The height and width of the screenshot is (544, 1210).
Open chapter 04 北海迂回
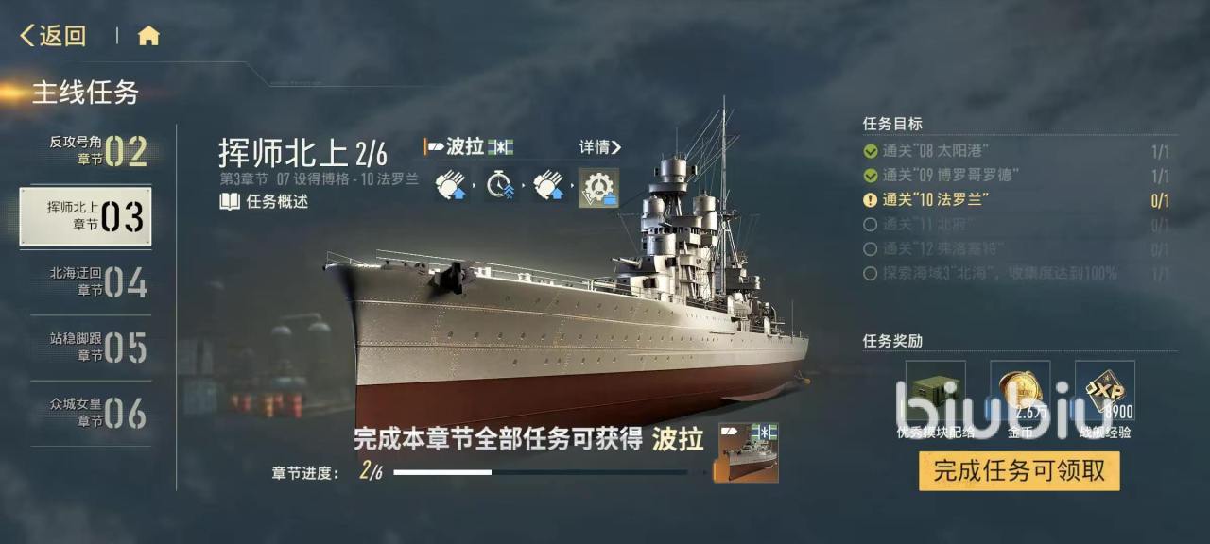click(x=85, y=281)
